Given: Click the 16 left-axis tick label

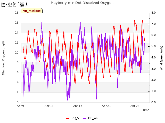Looking at the screenshot, I should click(16, 23).
